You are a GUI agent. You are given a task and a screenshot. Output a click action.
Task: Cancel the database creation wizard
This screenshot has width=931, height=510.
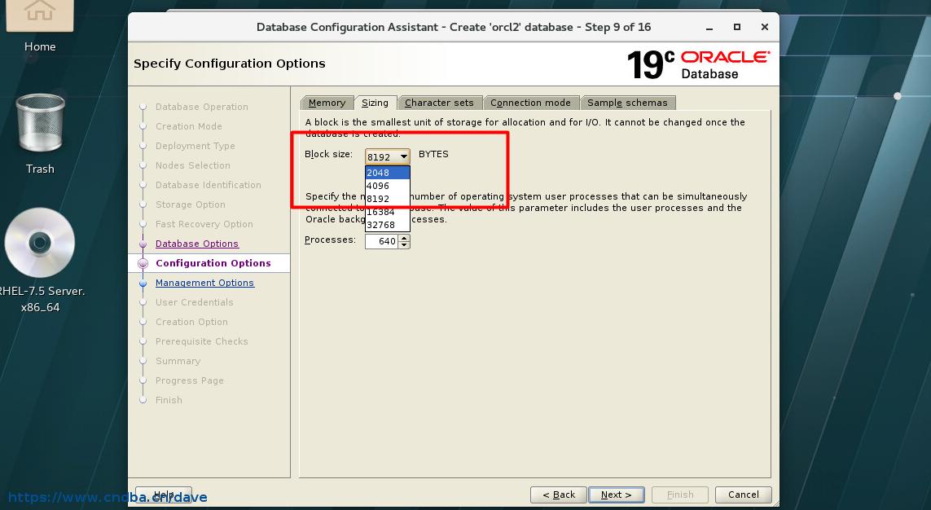pos(742,495)
